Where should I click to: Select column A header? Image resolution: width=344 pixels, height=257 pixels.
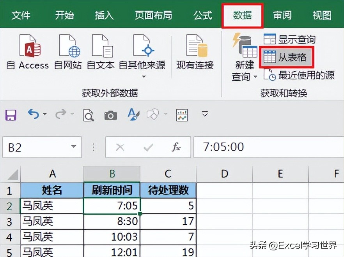point(52,174)
